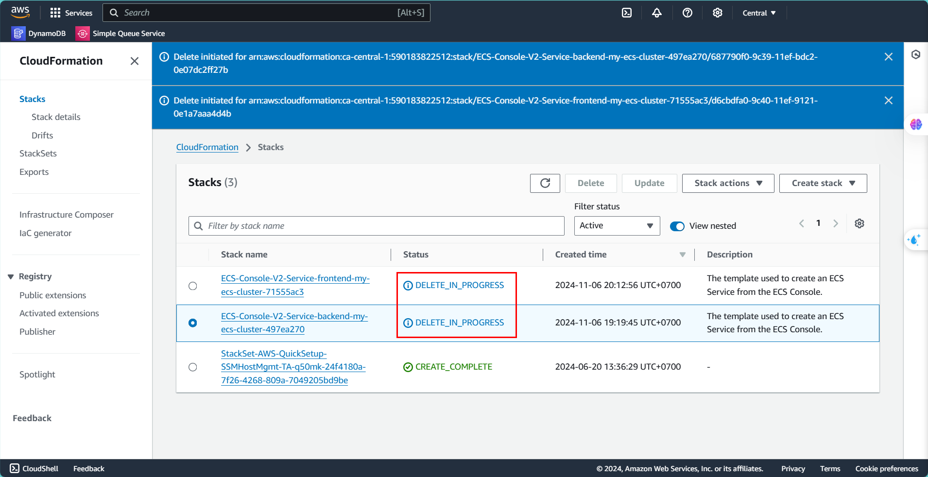
Task: Click the blue droplet extension icon
Action: coord(914,239)
